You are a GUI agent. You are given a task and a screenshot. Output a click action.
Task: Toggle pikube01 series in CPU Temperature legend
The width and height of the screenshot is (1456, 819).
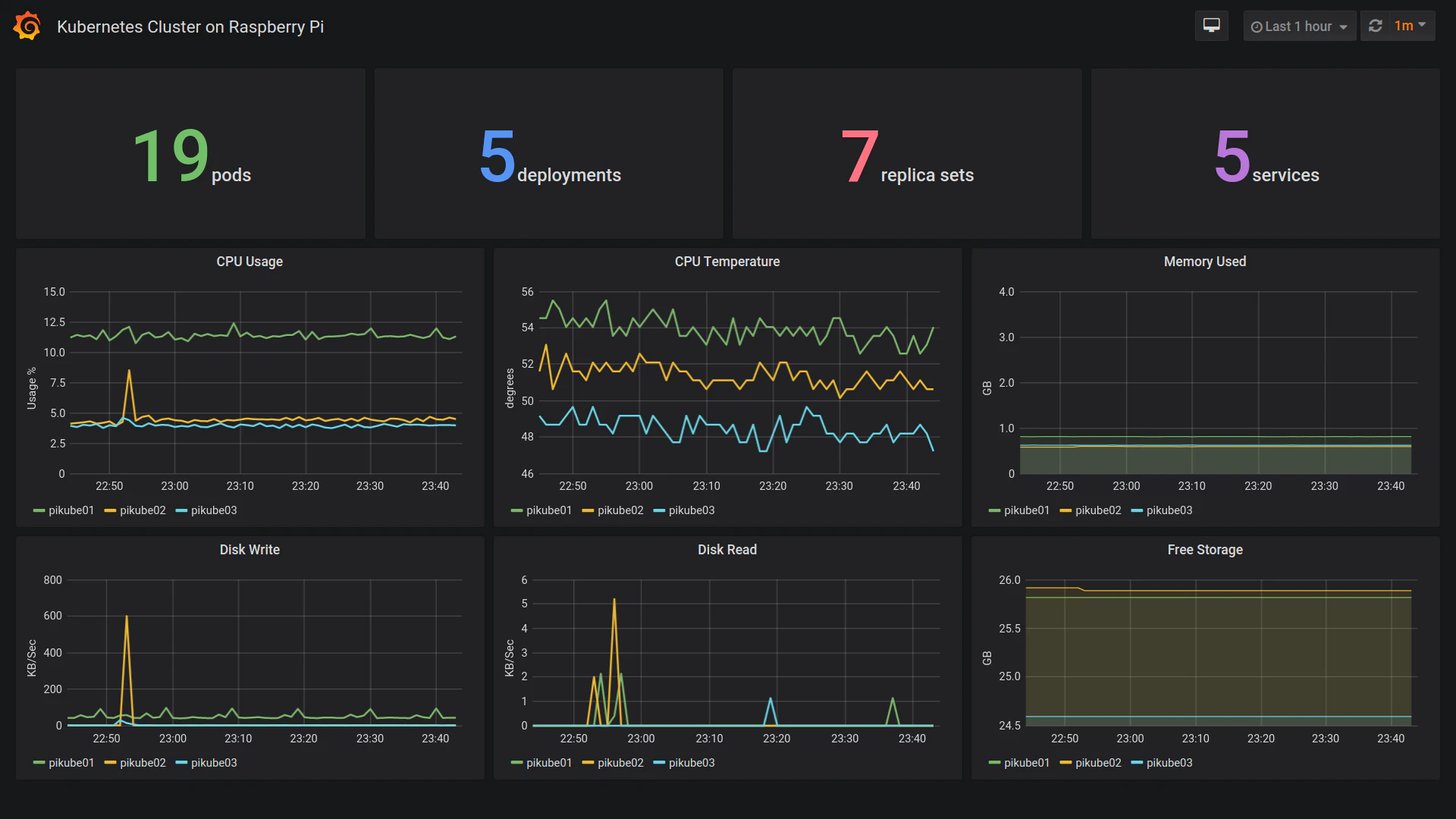[541, 510]
